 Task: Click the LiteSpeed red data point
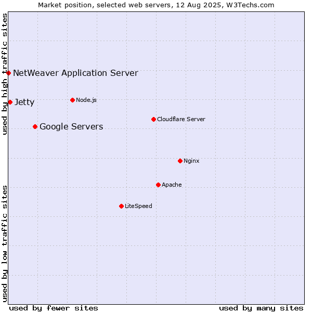coord(122,206)
